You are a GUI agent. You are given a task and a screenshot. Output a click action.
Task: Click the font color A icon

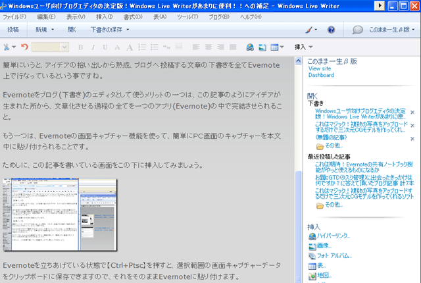pyautogui.click(x=130, y=47)
